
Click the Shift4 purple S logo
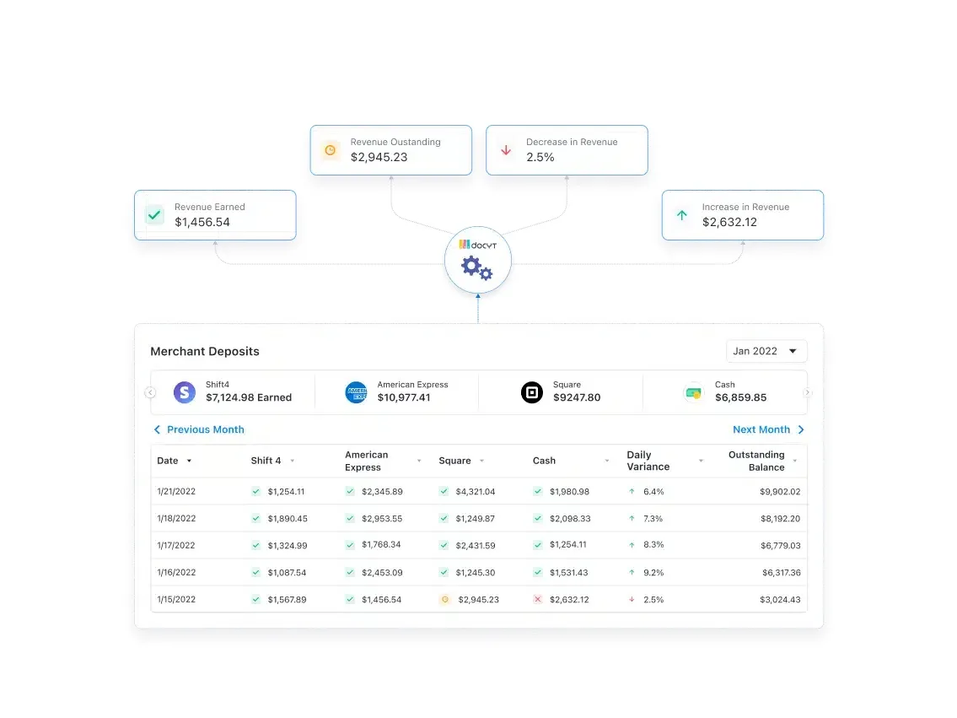[x=185, y=392]
